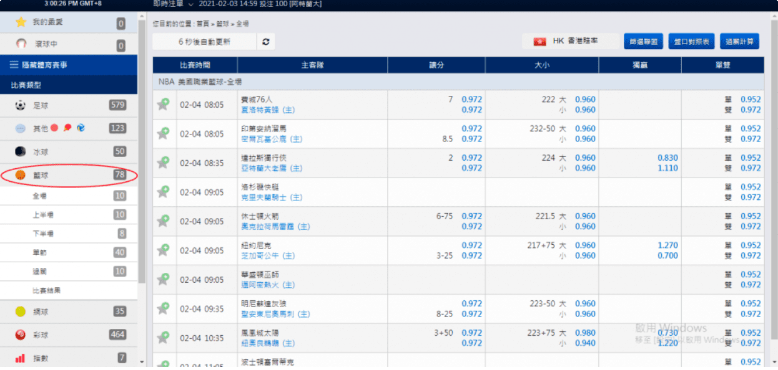This screenshot has height=370, width=778.
Task: Add 休士頓火箭 match to favorites via star
Action: pyautogui.click(x=164, y=221)
